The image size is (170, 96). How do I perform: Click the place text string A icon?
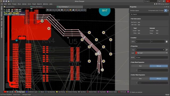pyautogui.click(x=82, y=10)
